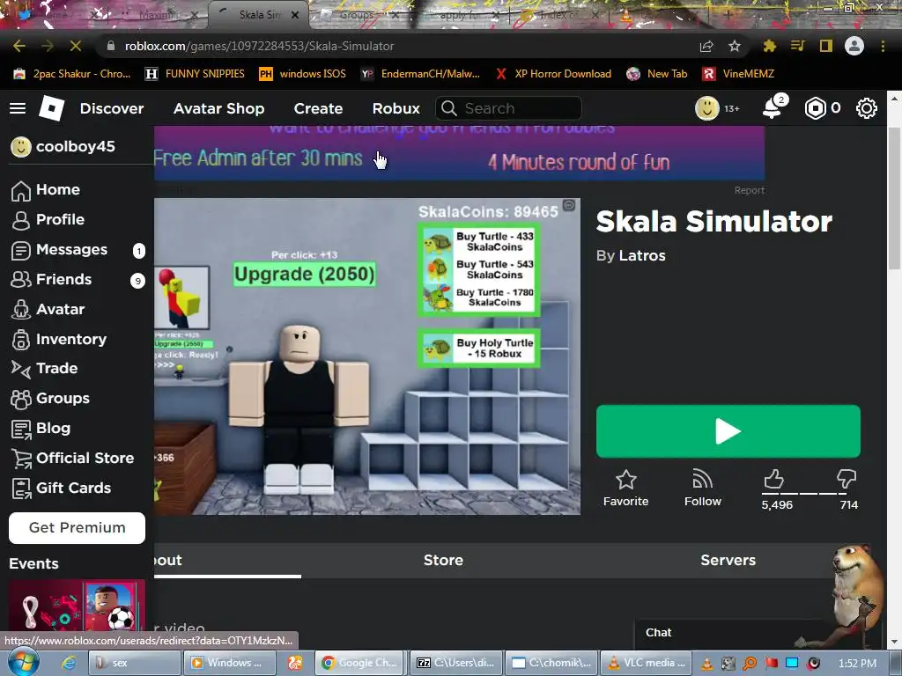Click the Favorite star icon
Screen dimensions: 902x676
pyautogui.click(x=626, y=480)
